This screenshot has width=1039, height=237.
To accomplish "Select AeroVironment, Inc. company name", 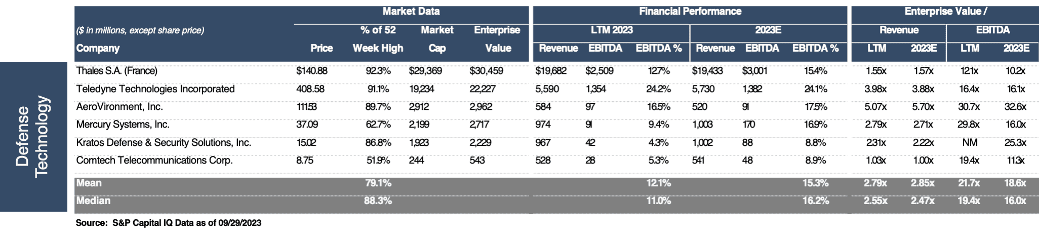I will pyautogui.click(x=119, y=107).
